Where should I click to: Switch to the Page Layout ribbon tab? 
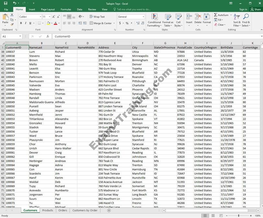pos(48,9)
